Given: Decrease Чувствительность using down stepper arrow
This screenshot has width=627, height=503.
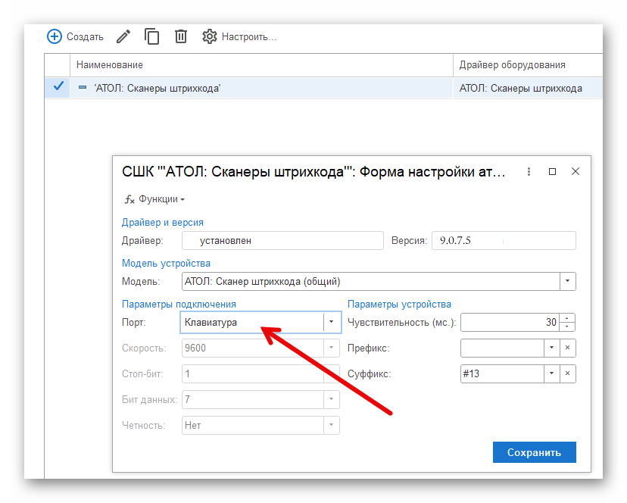Looking at the screenshot, I should [x=567, y=326].
